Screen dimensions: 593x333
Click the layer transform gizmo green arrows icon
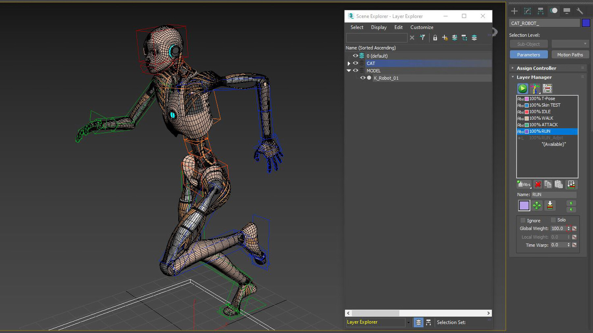(x=537, y=205)
